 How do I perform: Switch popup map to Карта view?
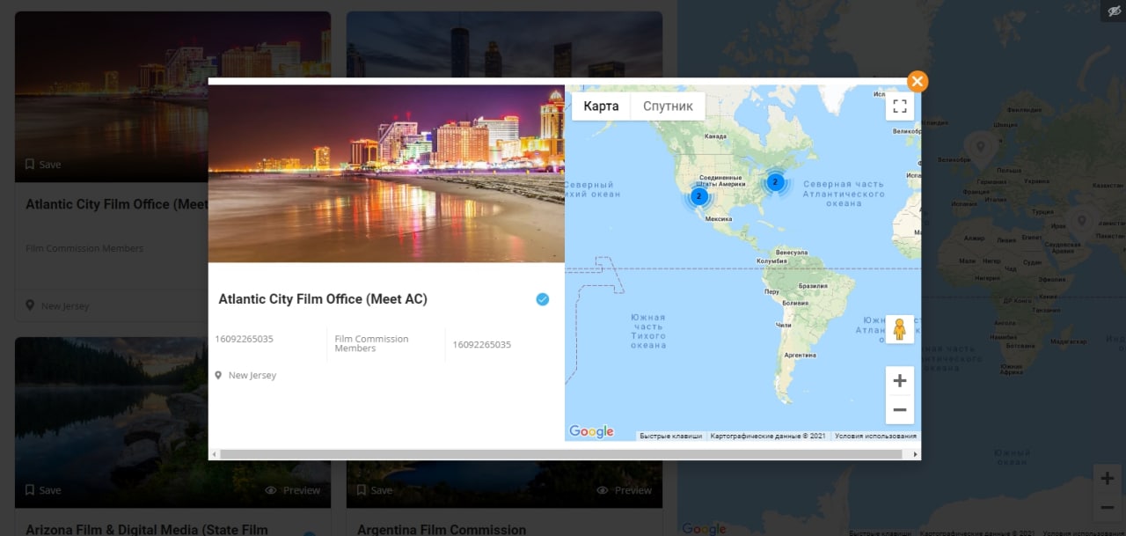(602, 106)
